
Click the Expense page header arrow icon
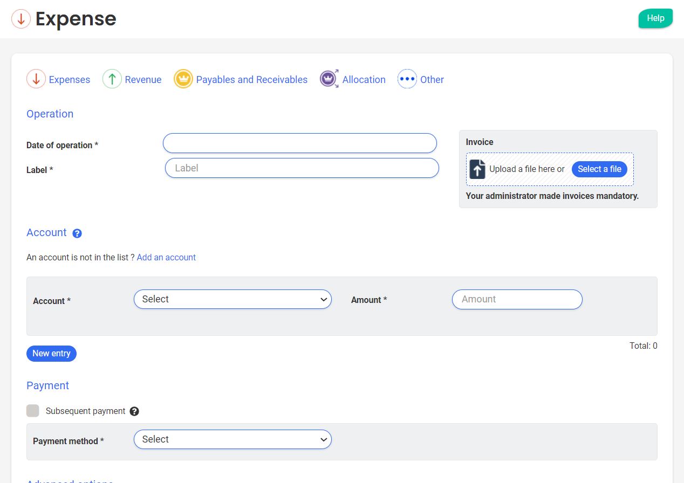[21, 19]
